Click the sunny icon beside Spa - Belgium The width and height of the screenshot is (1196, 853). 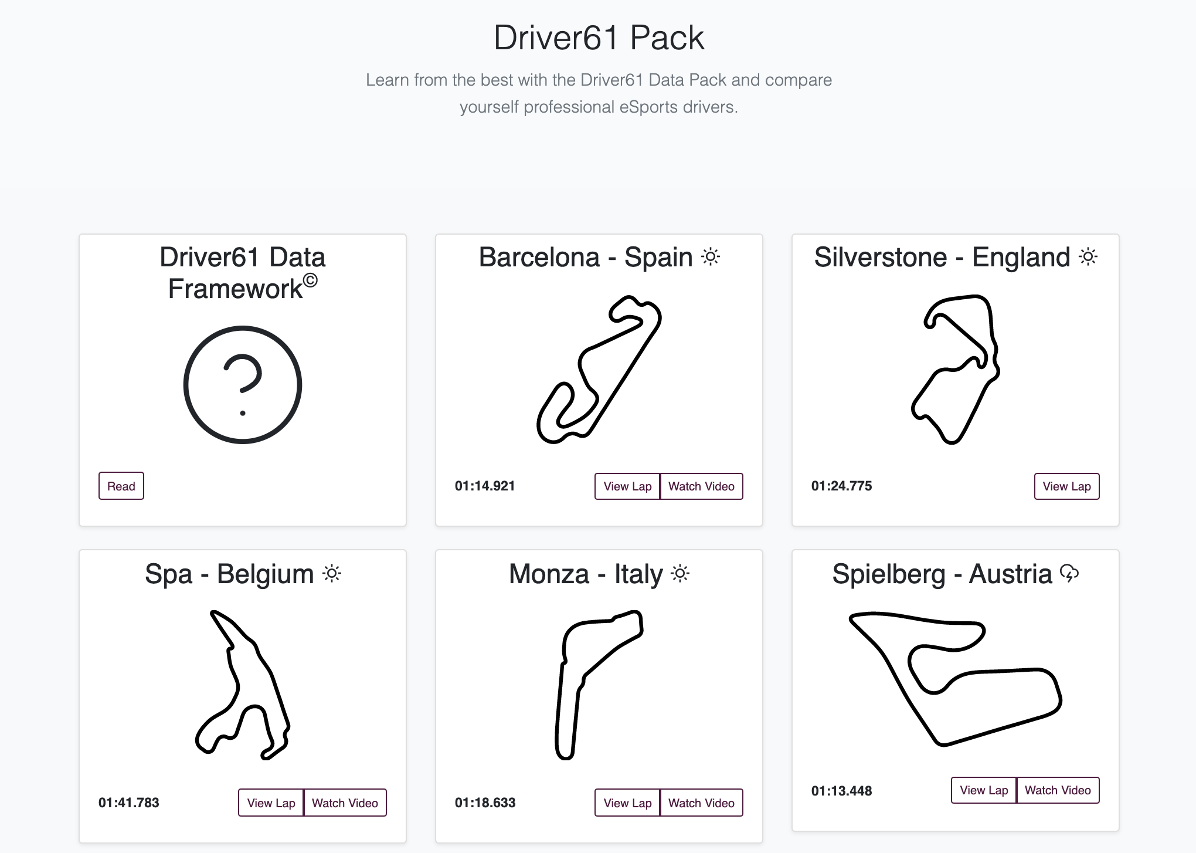332,573
